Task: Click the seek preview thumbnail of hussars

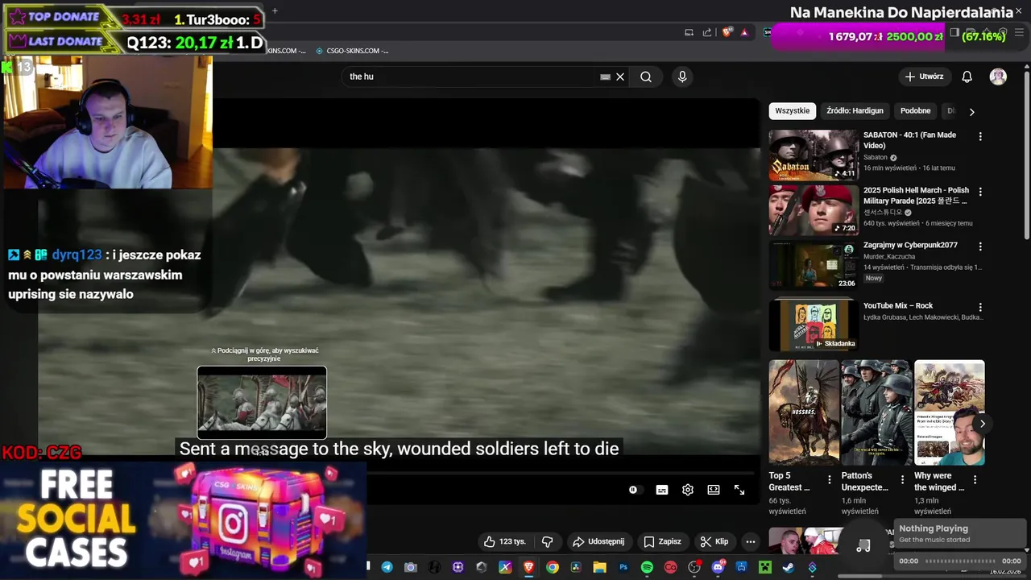Action: (x=262, y=402)
